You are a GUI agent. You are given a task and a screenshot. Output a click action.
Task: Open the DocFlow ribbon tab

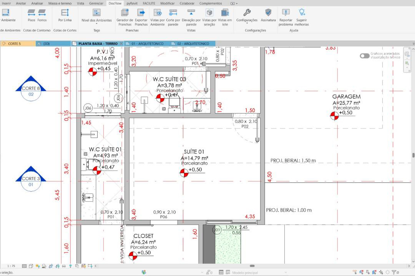click(115, 3)
